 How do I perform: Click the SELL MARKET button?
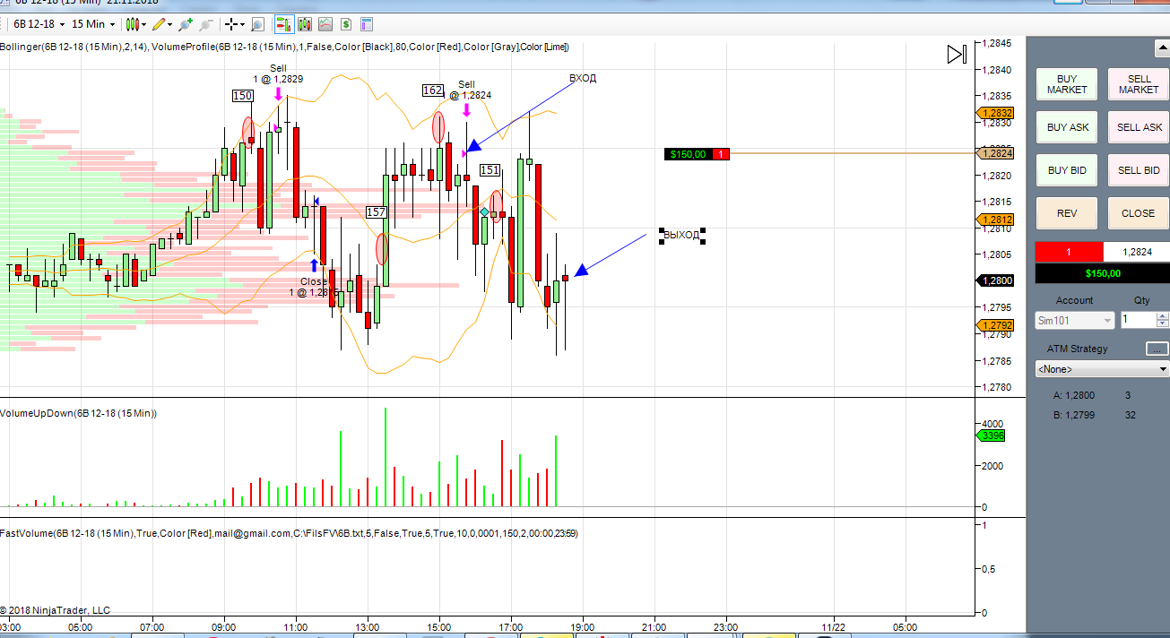pos(1139,84)
